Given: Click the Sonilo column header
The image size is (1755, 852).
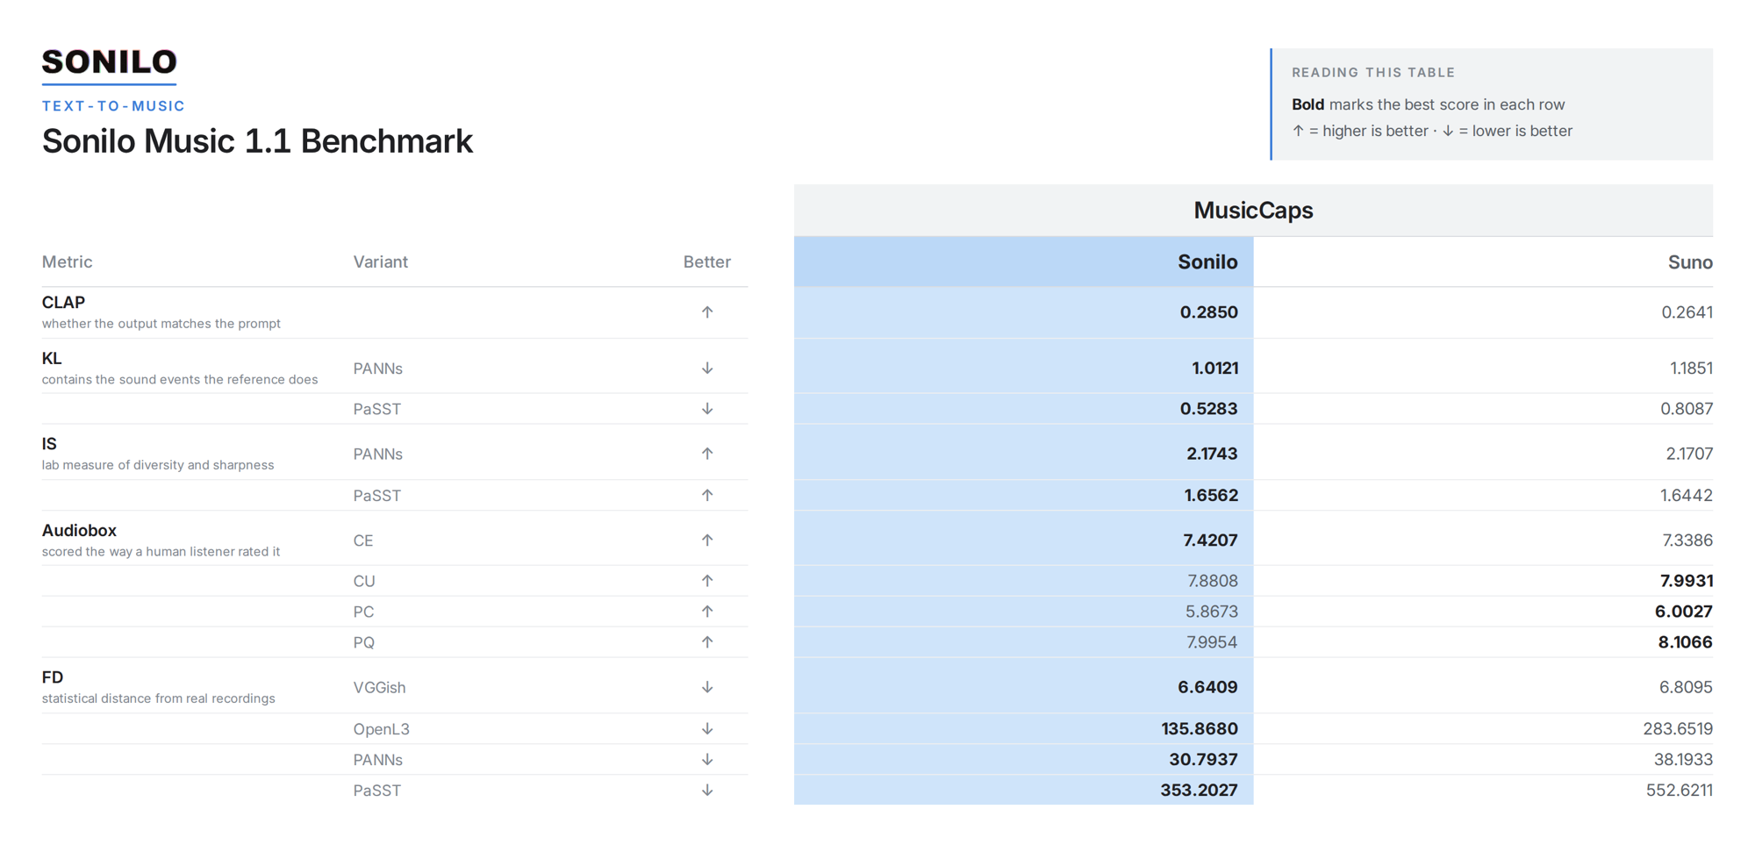Looking at the screenshot, I should point(1207,262).
